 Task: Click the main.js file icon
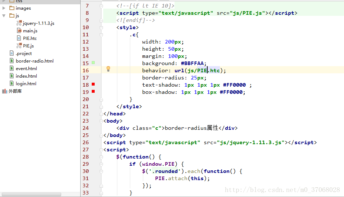click(19, 31)
